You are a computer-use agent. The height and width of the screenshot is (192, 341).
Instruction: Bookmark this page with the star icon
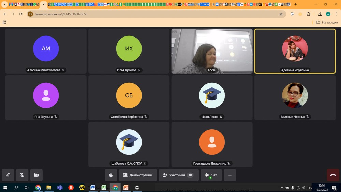click(281, 14)
